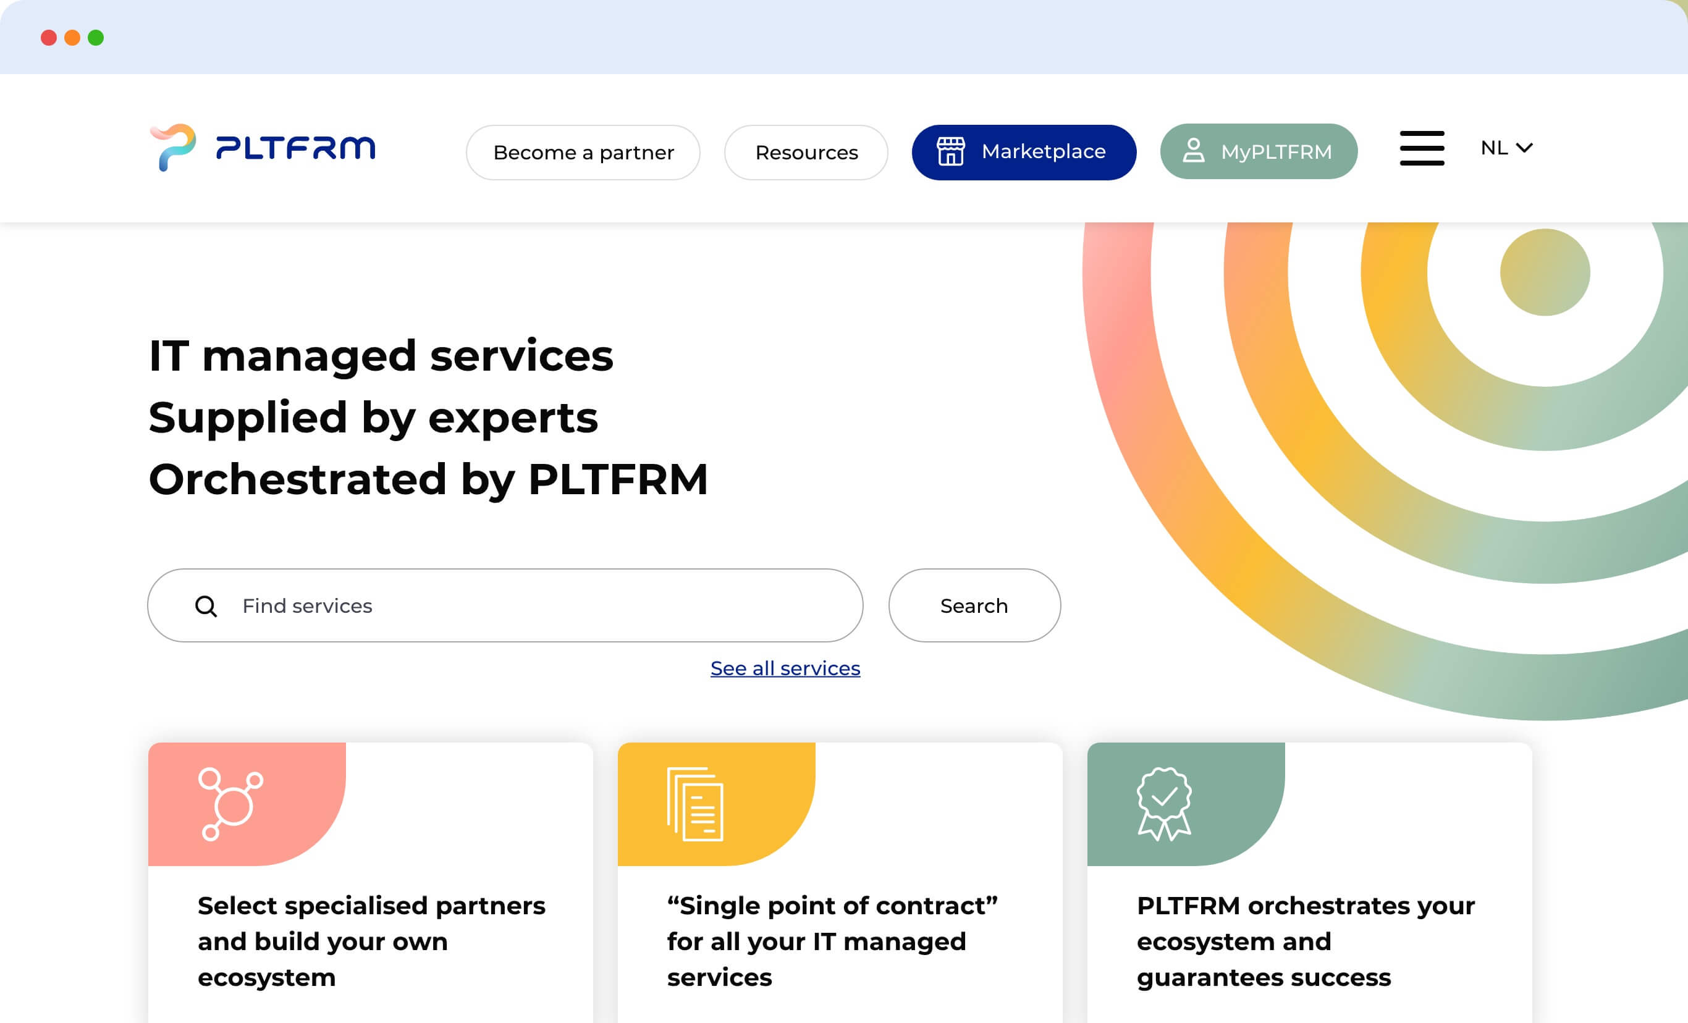Open the hamburger menu
The width and height of the screenshot is (1688, 1023).
(x=1422, y=148)
